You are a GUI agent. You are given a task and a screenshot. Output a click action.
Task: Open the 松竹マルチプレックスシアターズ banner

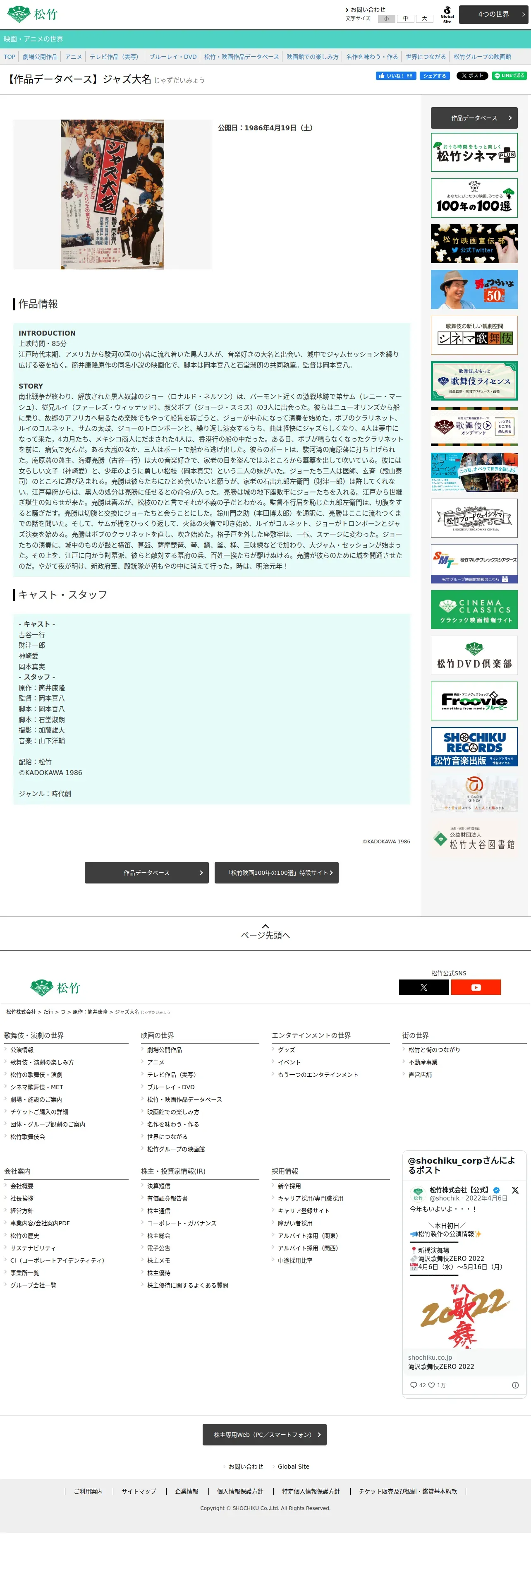pyautogui.click(x=474, y=564)
